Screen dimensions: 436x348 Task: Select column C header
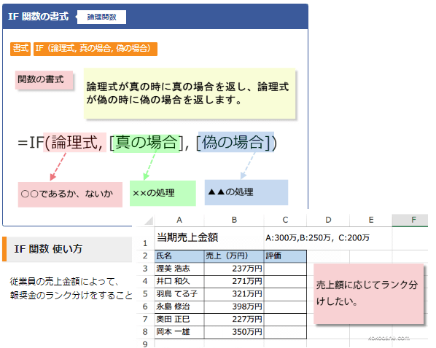tap(285, 221)
